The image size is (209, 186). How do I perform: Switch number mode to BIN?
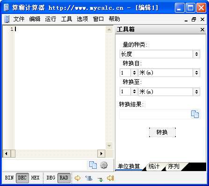[x=9, y=178]
